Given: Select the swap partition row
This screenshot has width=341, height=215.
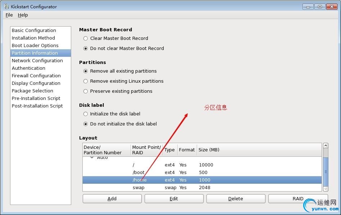Looking at the screenshot, I should tap(202, 188).
